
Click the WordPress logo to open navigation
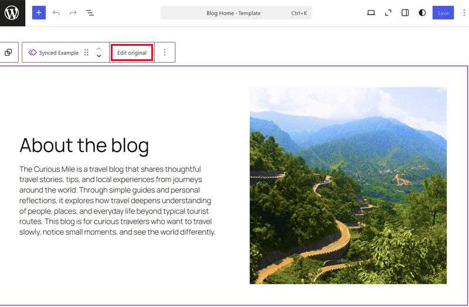tap(12, 13)
